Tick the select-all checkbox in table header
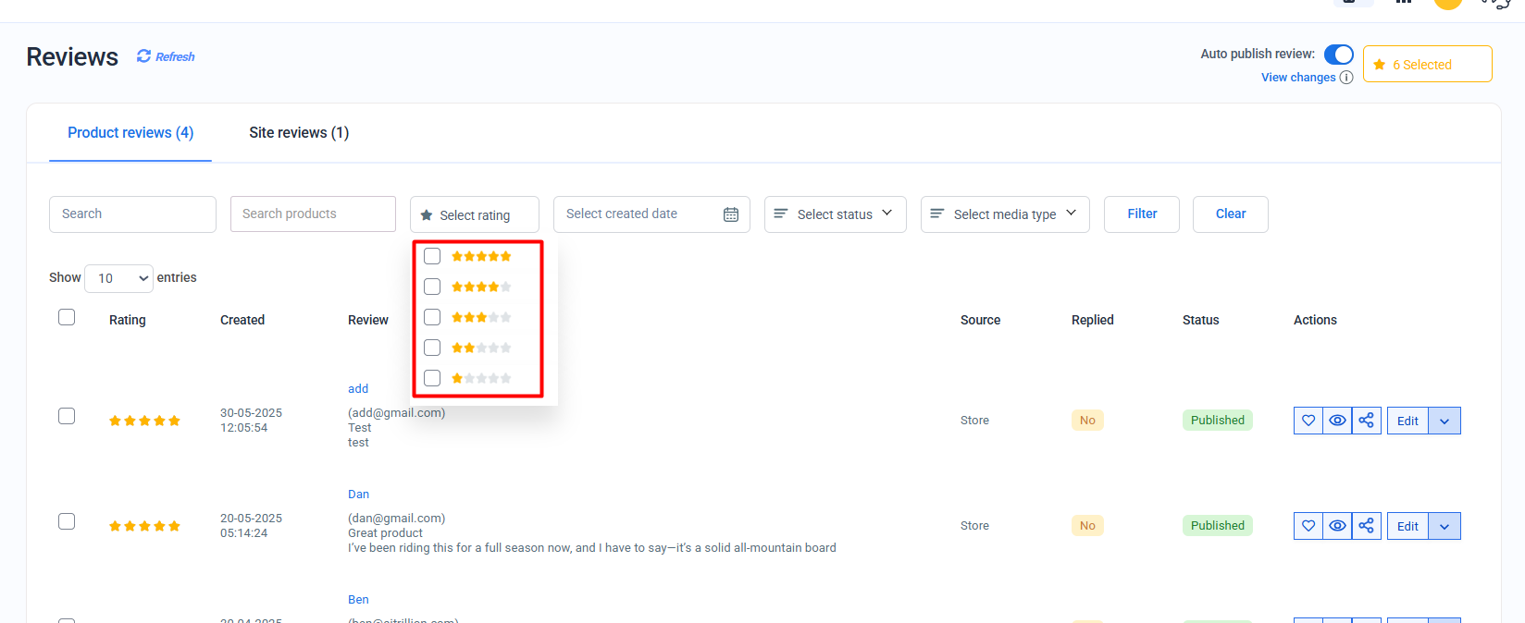The height and width of the screenshot is (623, 1525). click(67, 318)
